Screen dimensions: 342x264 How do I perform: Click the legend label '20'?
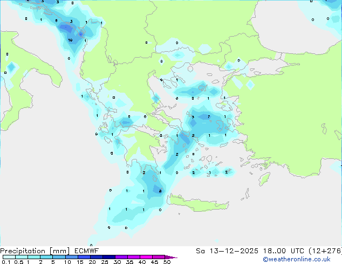(x=92, y=262)
